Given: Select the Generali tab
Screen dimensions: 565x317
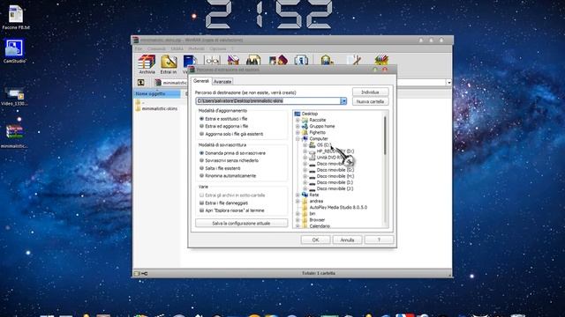Looking at the screenshot, I should coord(201,81).
